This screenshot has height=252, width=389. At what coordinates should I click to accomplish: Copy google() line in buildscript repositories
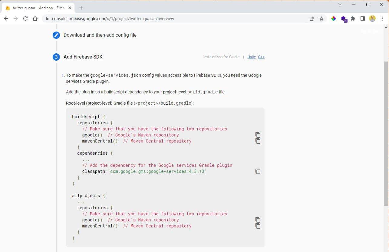click(258, 135)
